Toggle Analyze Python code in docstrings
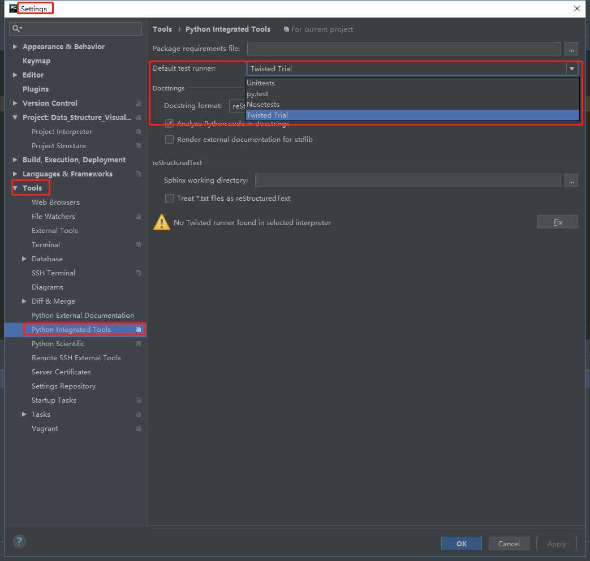 pyautogui.click(x=169, y=123)
